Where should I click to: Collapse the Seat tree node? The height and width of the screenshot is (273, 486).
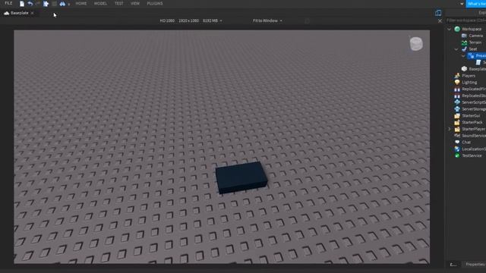point(456,49)
